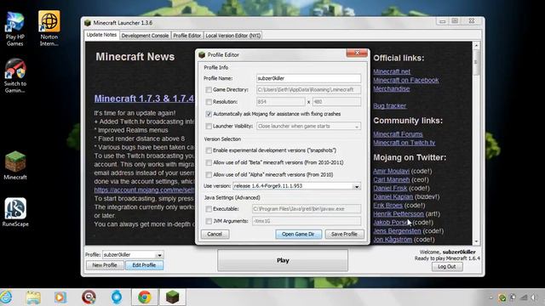Click the volume speaker tray icon
Image resolution: width=545 pixels, height=306 pixels.
click(534, 297)
